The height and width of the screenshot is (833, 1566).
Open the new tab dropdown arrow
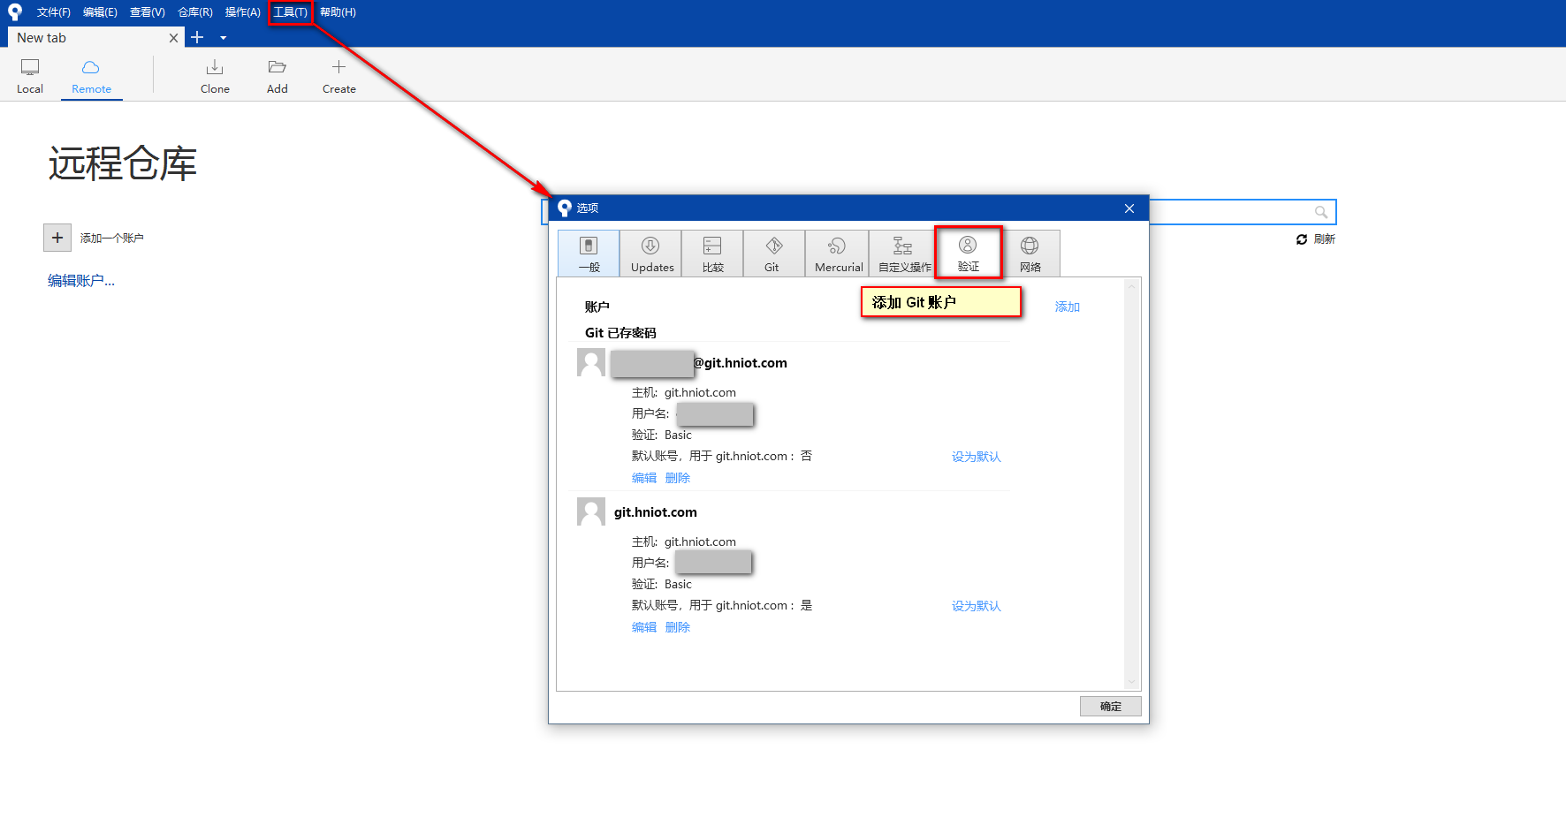tap(223, 37)
